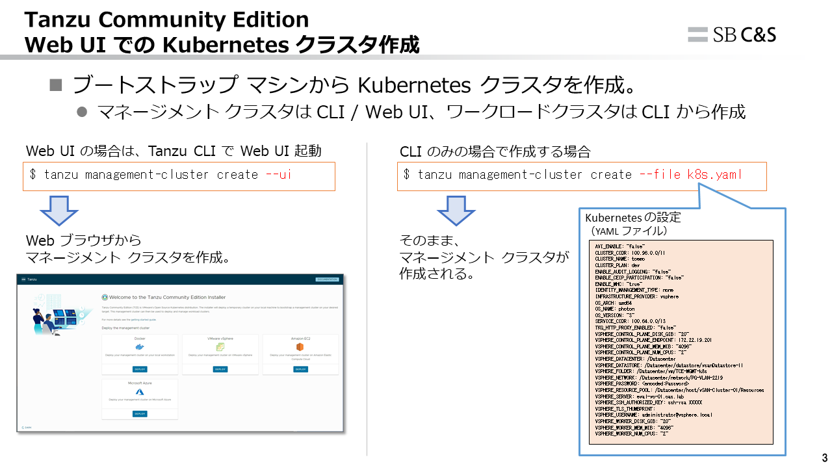Select the 'VSPHERE_DATACENTER: /Datacenter' line
832x468 pixels.
pos(635,359)
